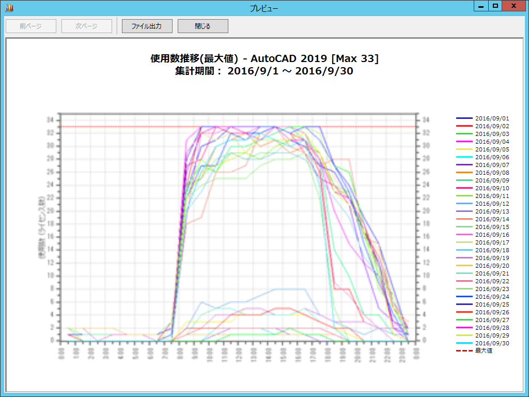The image size is (529, 397).
Task: Click the Y-axis label 使用数 (ライセンス数)
Action: pos(41,227)
